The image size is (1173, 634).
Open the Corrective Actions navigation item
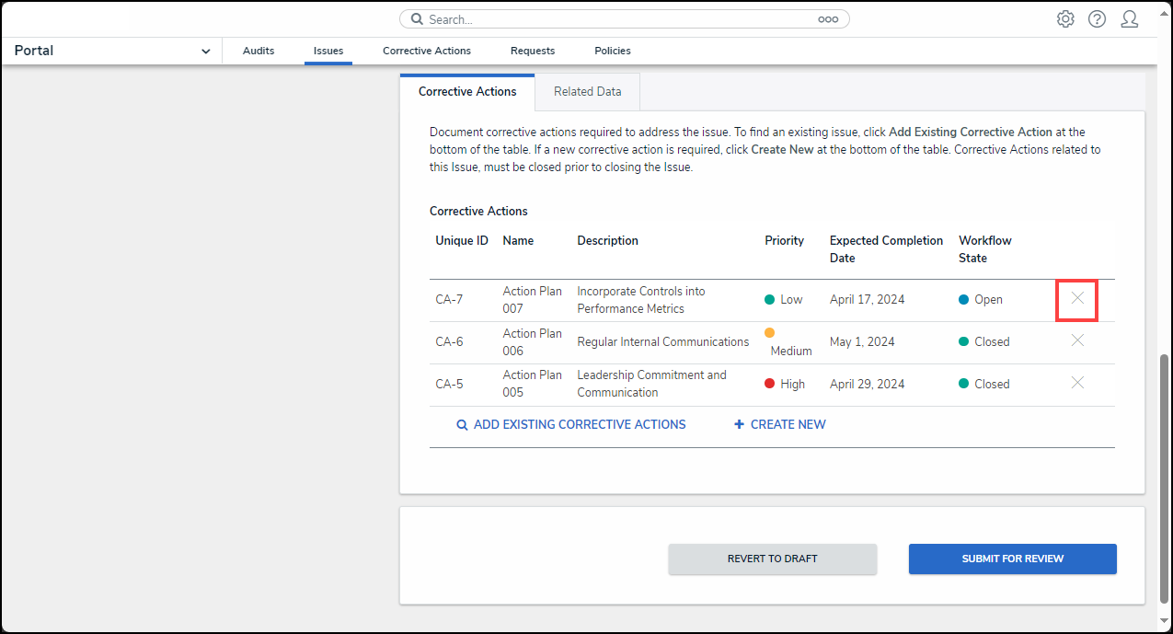(x=427, y=51)
